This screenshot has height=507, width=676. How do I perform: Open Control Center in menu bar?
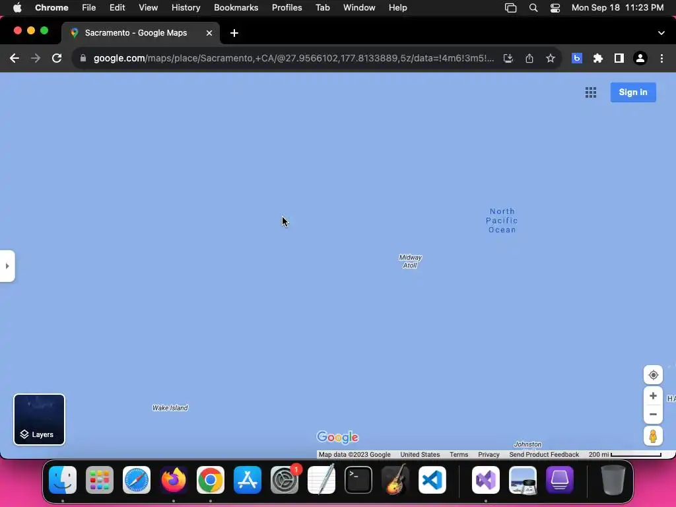[x=555, y=8]
